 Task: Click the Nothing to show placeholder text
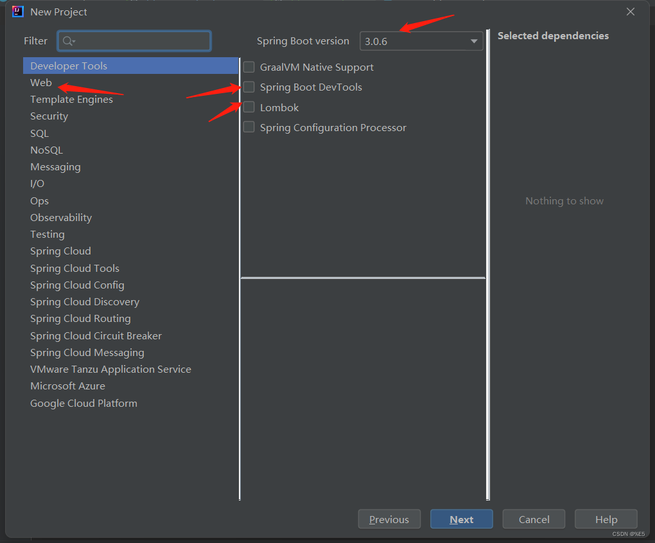coord(564,201)
